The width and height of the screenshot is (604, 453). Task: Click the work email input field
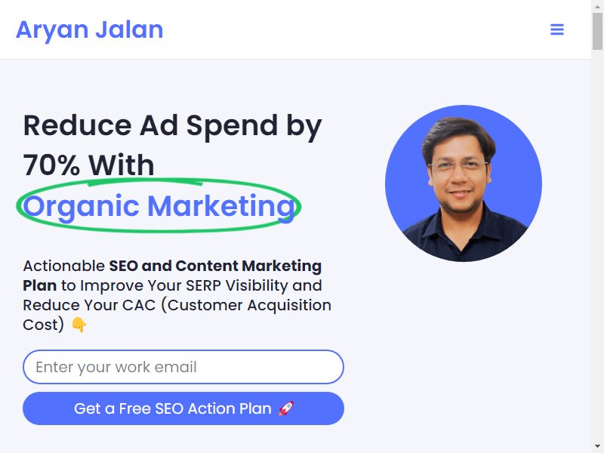coord(183,367)
